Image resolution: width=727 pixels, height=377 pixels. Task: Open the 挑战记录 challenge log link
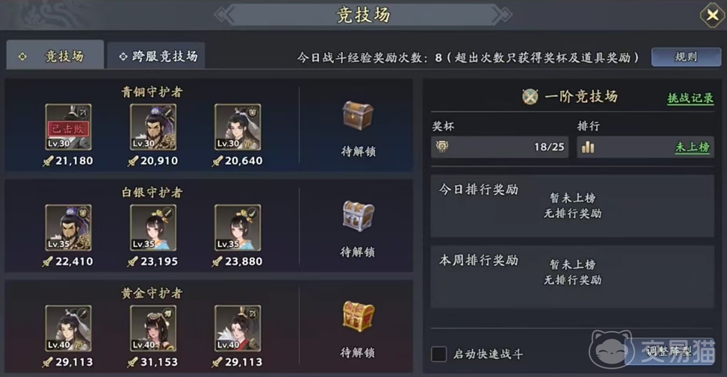pos(690,98)
